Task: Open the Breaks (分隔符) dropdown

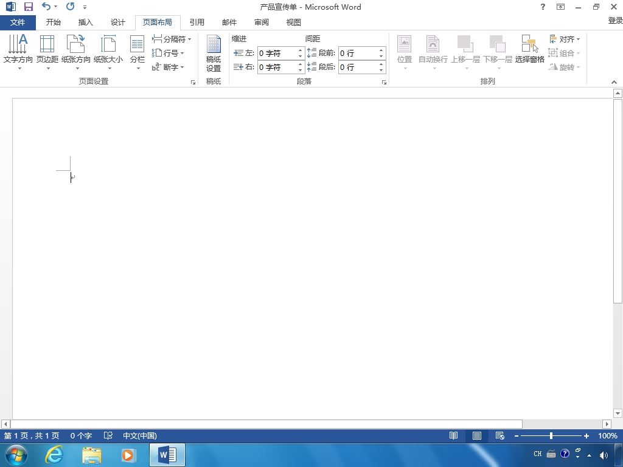Action: tap(171, 39)
